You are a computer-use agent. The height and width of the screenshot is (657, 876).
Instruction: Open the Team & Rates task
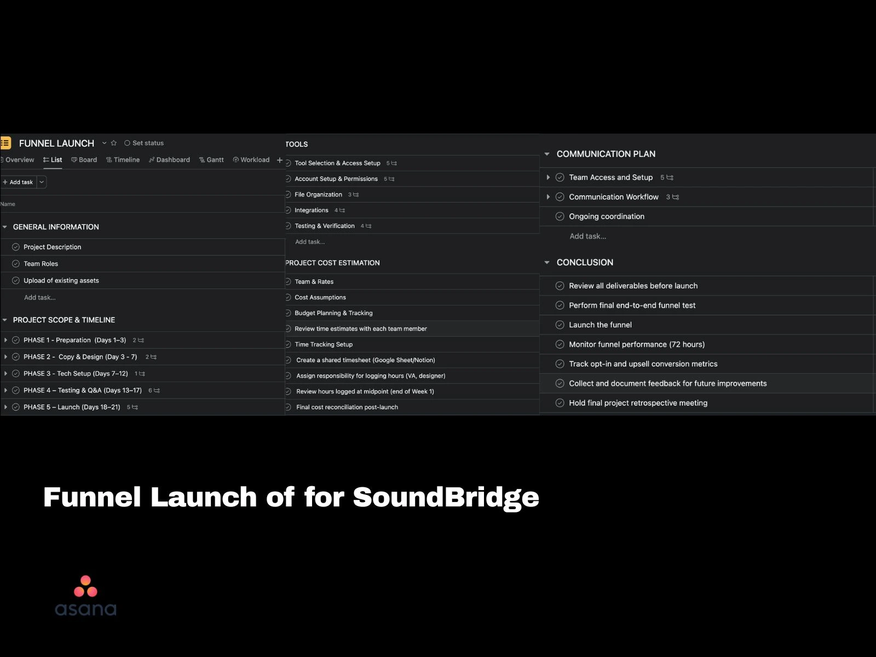314,282
